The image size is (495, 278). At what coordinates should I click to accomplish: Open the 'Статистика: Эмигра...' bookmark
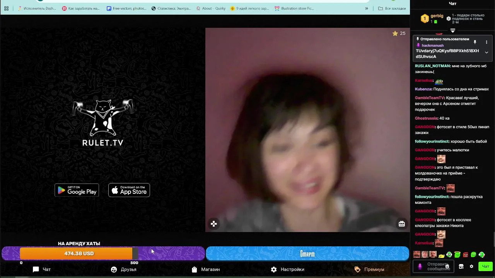coord(171,8)
